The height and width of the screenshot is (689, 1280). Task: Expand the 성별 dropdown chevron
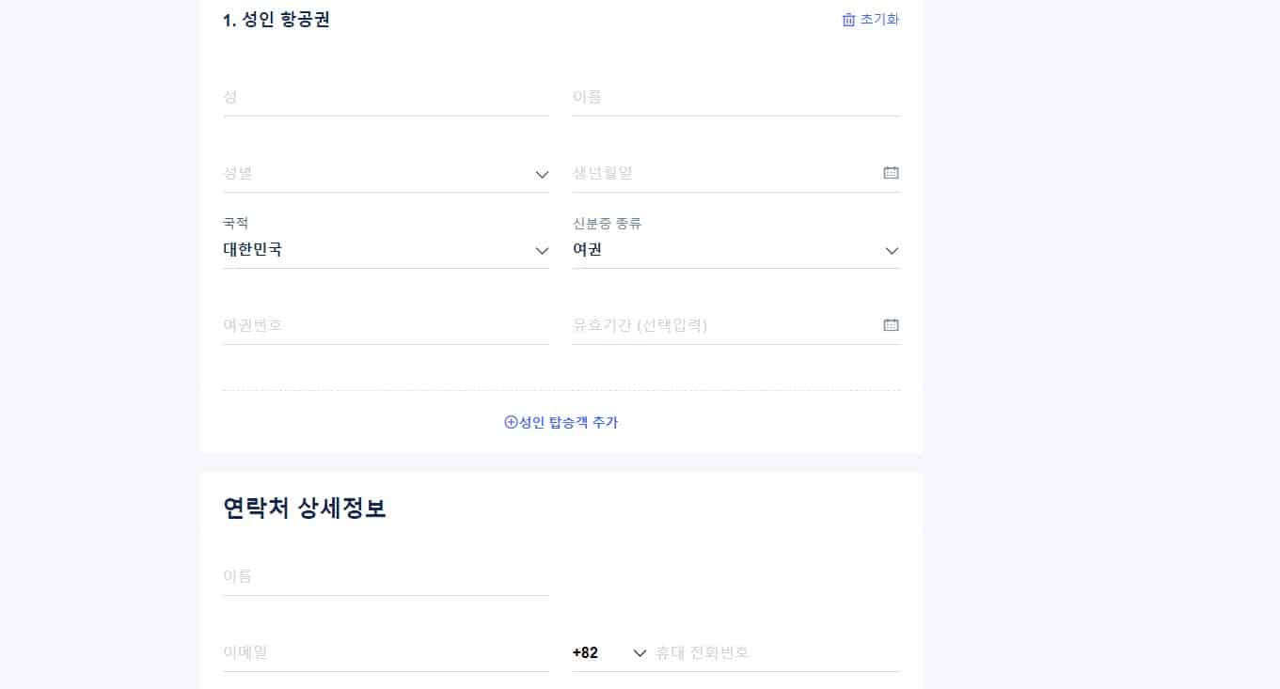542,175
